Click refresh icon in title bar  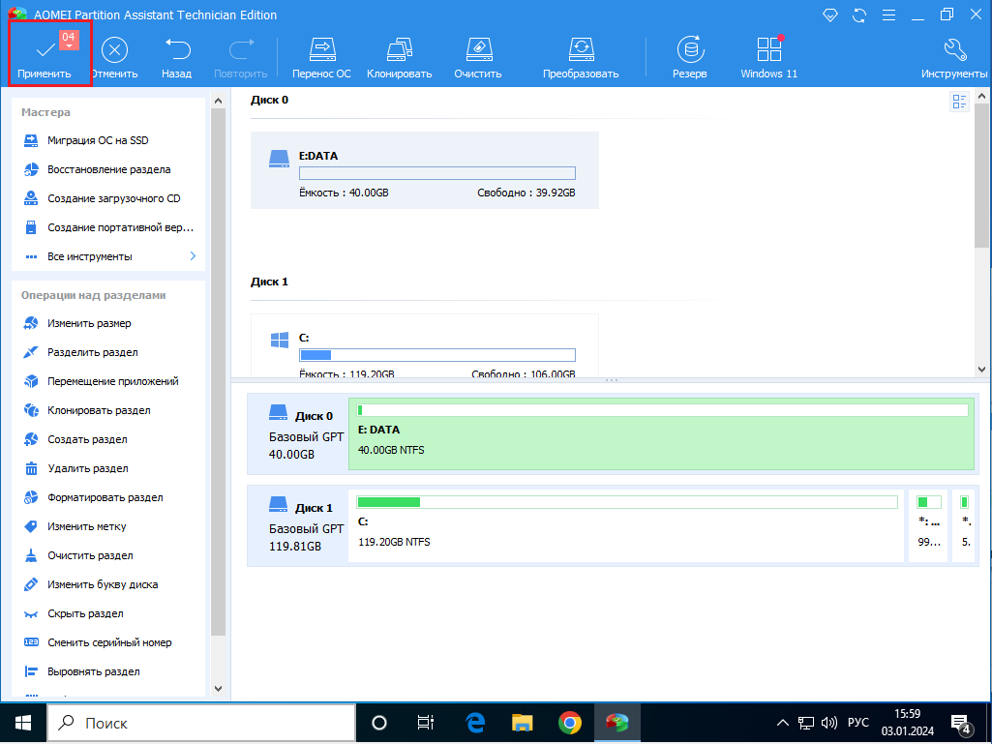[859, 15]
